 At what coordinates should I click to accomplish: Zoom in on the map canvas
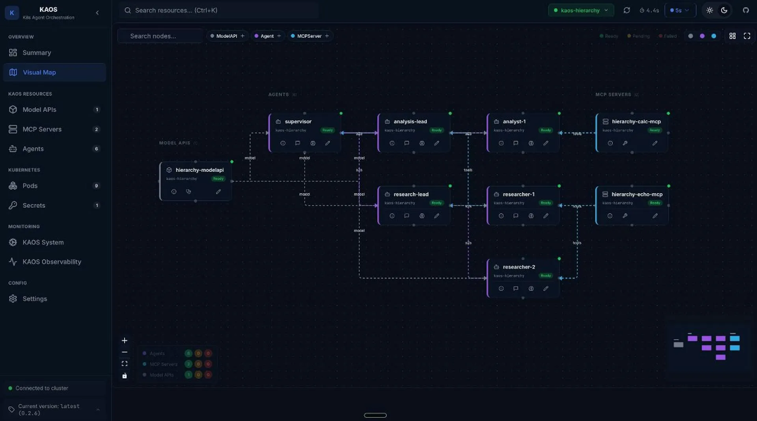(125, 340)
